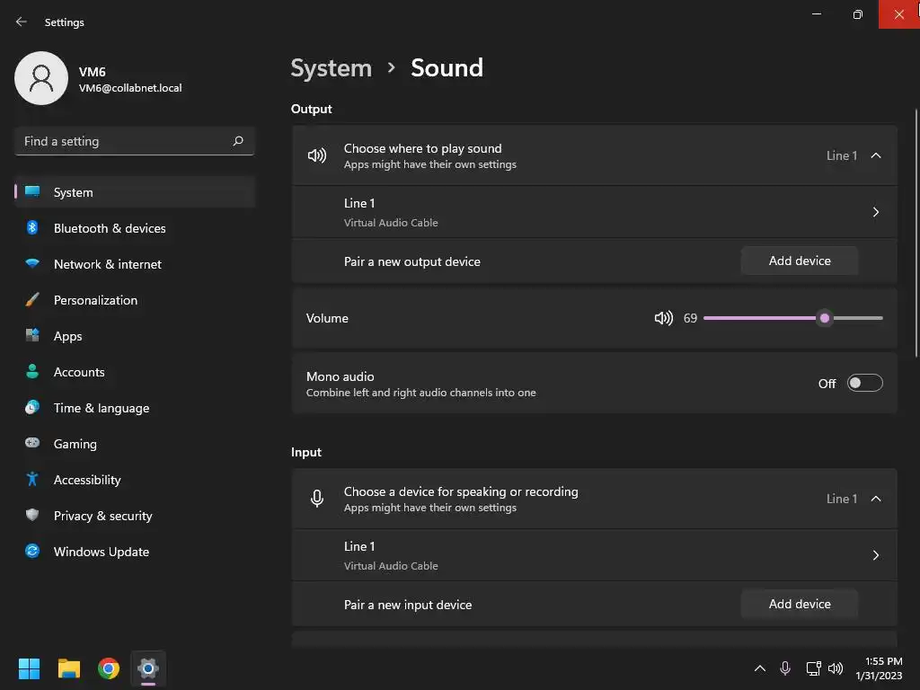Open Accessibility settings in sidebar
920x690 pixels.
(87, 480)
